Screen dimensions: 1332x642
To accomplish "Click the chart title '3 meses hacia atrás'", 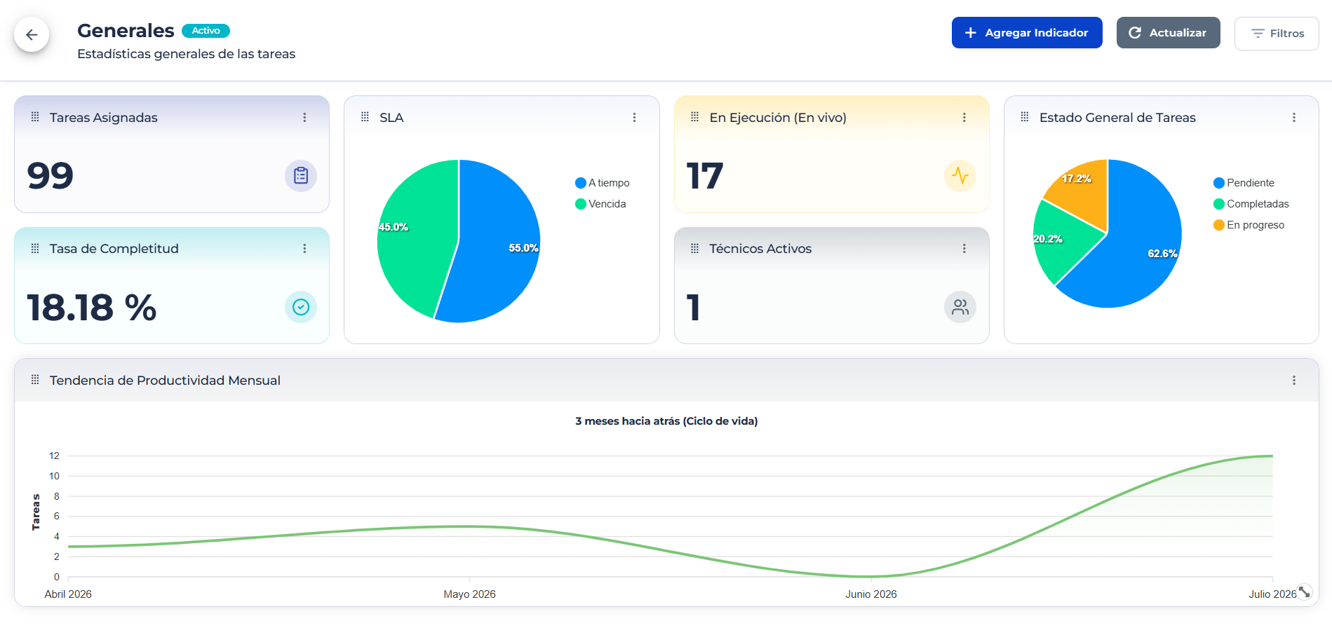I will [666, 421].
